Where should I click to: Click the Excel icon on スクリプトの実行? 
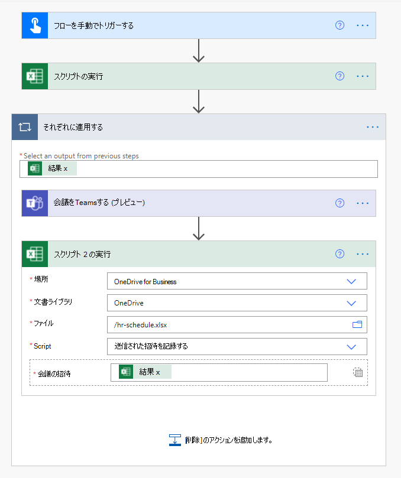pyautogui.click(x=34, y=76)
